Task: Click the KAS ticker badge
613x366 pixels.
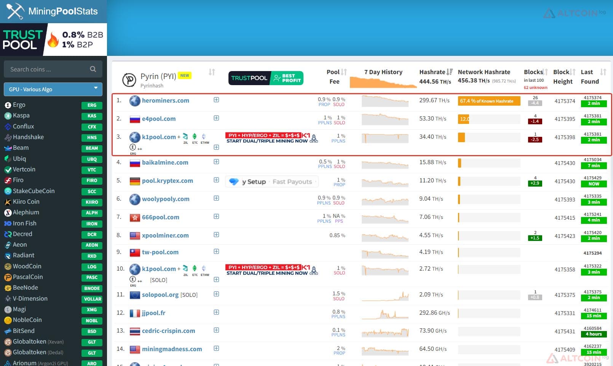Action: pyautogui.click(x=92, y=116)
